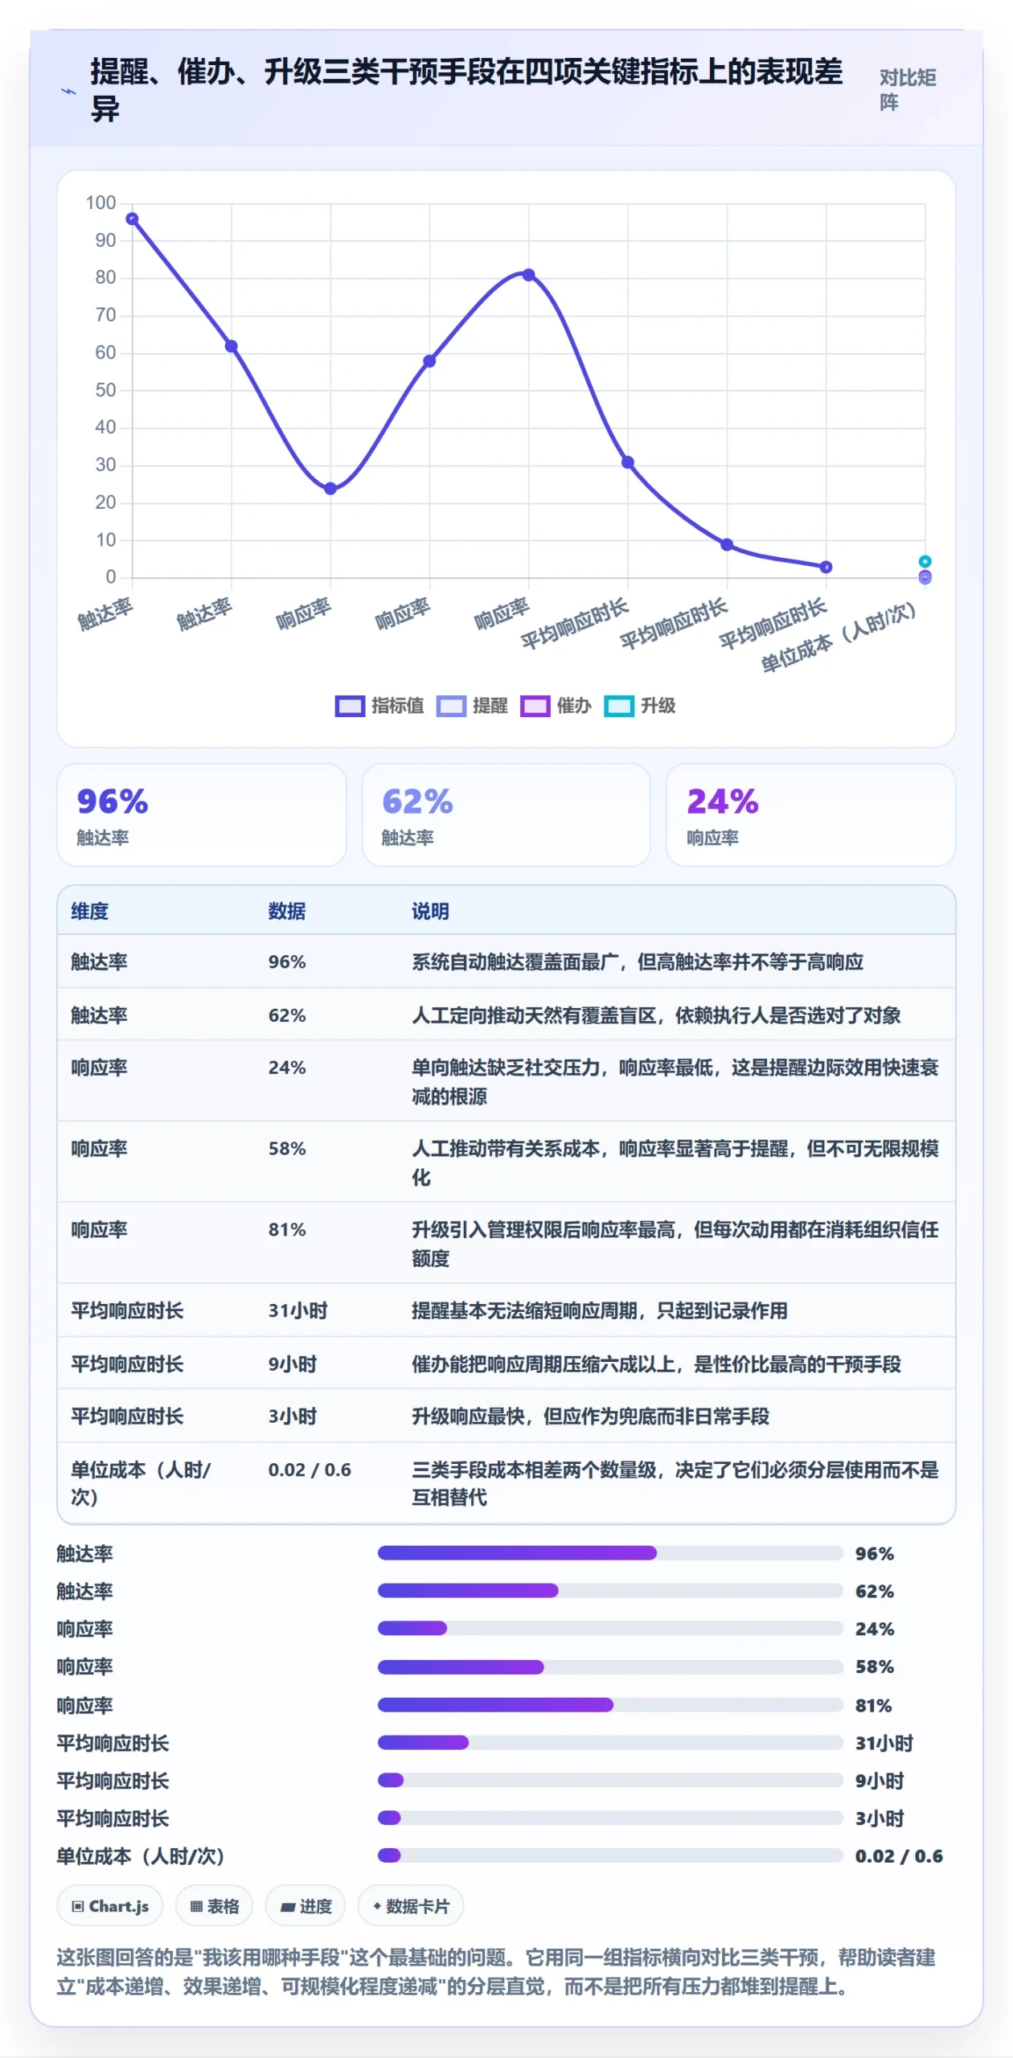Screen dimensions: 1013x2058
Task: Click the 对比矩阵 badge in the header
Action: pos(908,89)
